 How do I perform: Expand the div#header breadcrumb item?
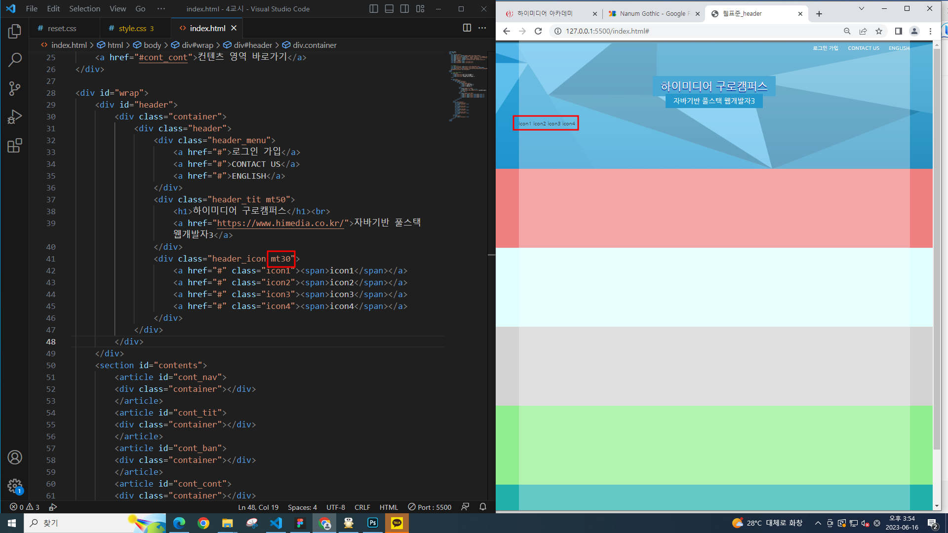pos(252,45)
